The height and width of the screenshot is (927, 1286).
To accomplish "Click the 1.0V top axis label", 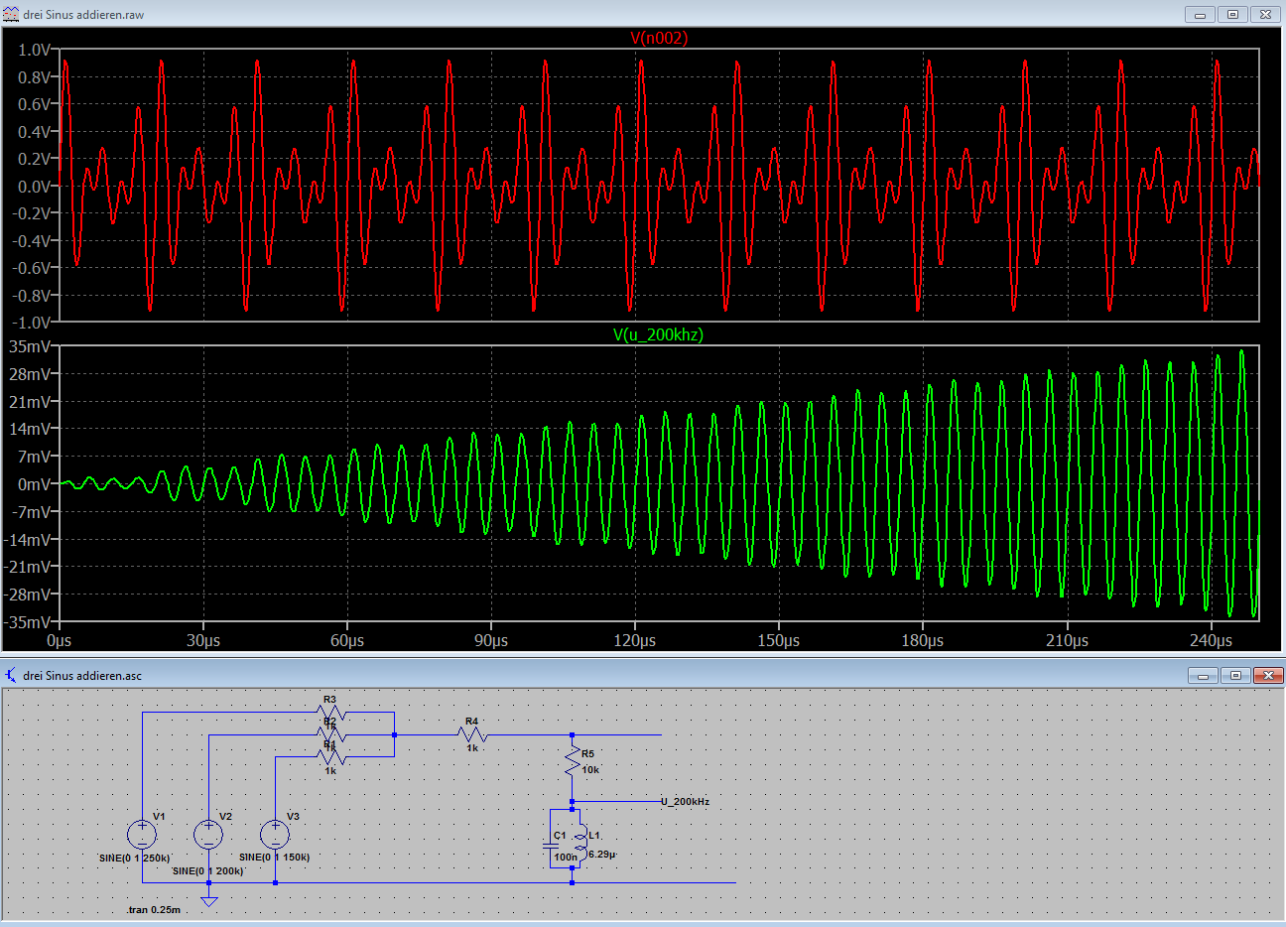I will pyautogui.click(x=35, y=50).
